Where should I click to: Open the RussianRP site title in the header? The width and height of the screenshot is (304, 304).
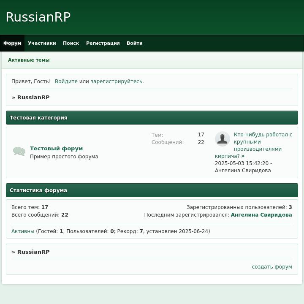pos(38,17)
